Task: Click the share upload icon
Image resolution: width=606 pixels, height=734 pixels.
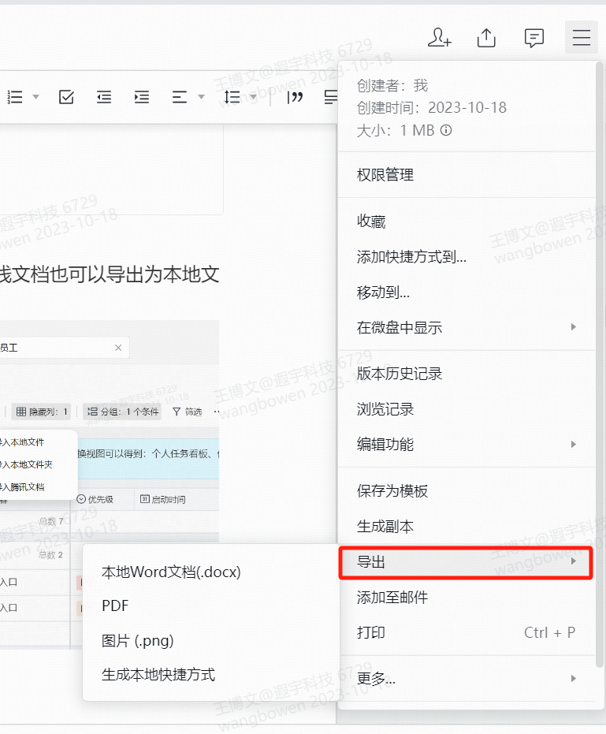Action: pos(486,38)
